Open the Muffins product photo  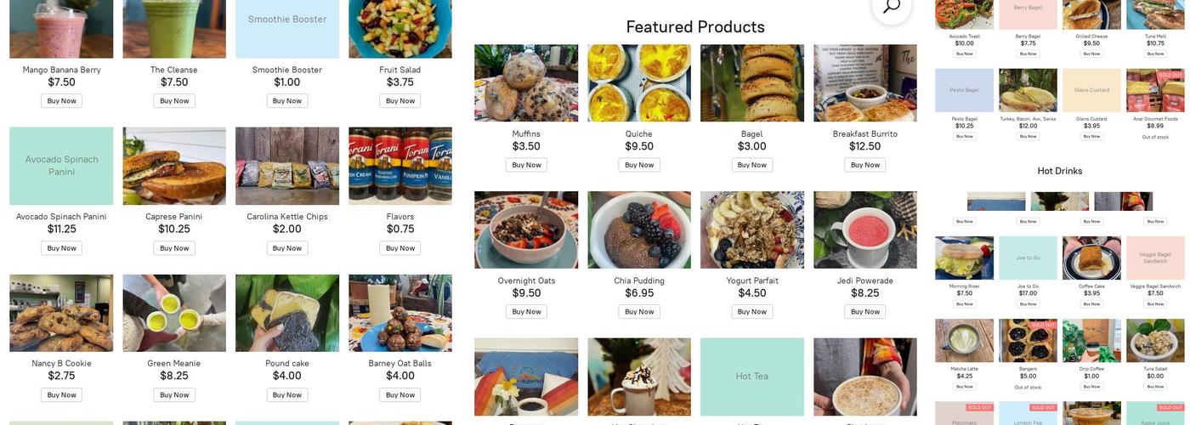point(526,83)
